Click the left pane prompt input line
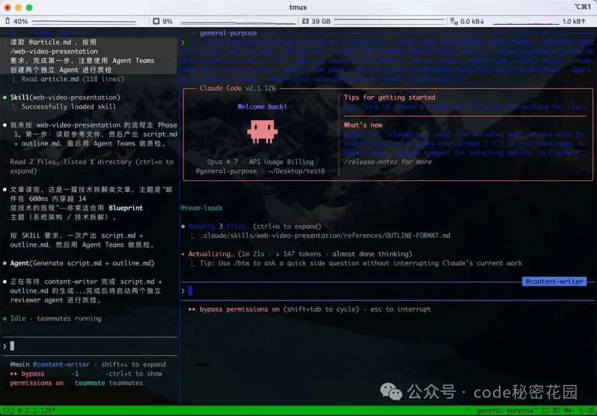The height and width of the screenshot is (416, 597). (x=90, y=346)
